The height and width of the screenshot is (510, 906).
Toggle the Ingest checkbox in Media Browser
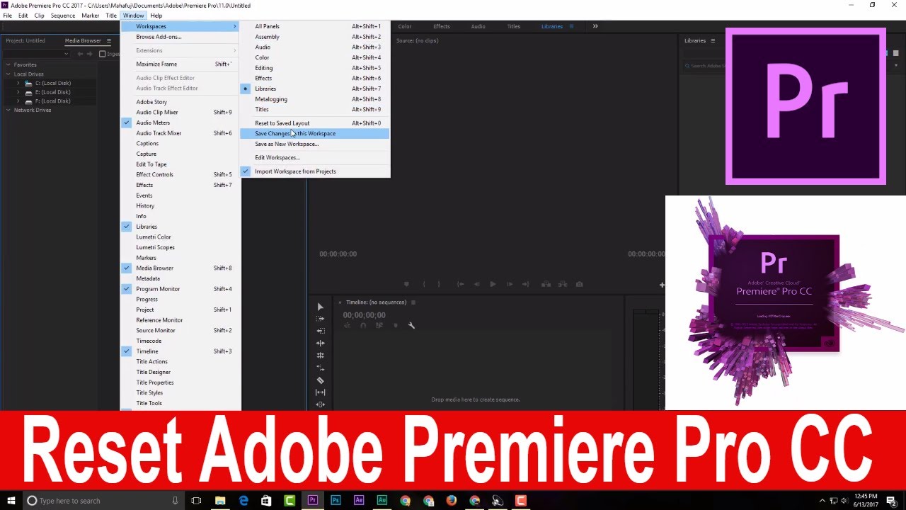[102, 54]
